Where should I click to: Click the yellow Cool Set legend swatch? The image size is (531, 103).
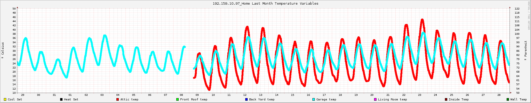click(x=5, y=99)
